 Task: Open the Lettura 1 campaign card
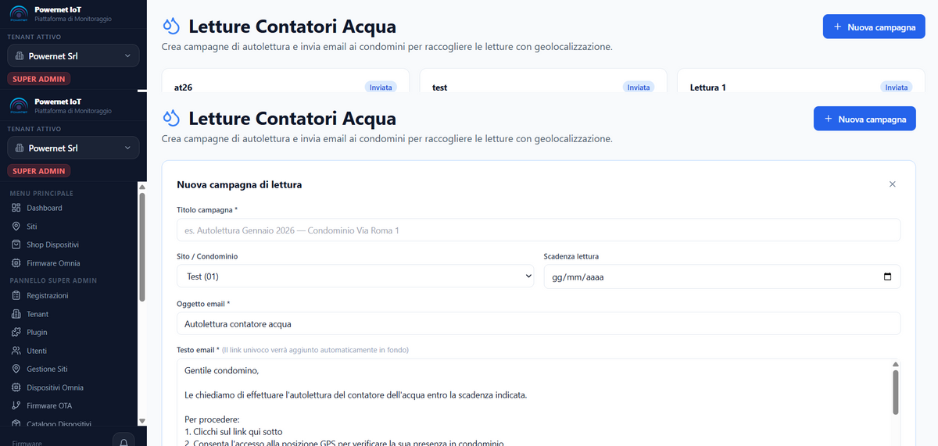click(x=801, y=81)
